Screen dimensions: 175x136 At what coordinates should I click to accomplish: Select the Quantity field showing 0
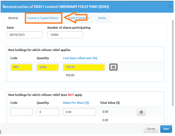click(48, 112)
